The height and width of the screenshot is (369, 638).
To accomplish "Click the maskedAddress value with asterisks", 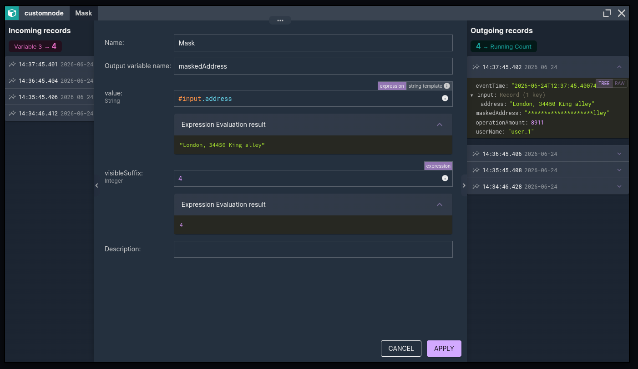I will [567, 113].
